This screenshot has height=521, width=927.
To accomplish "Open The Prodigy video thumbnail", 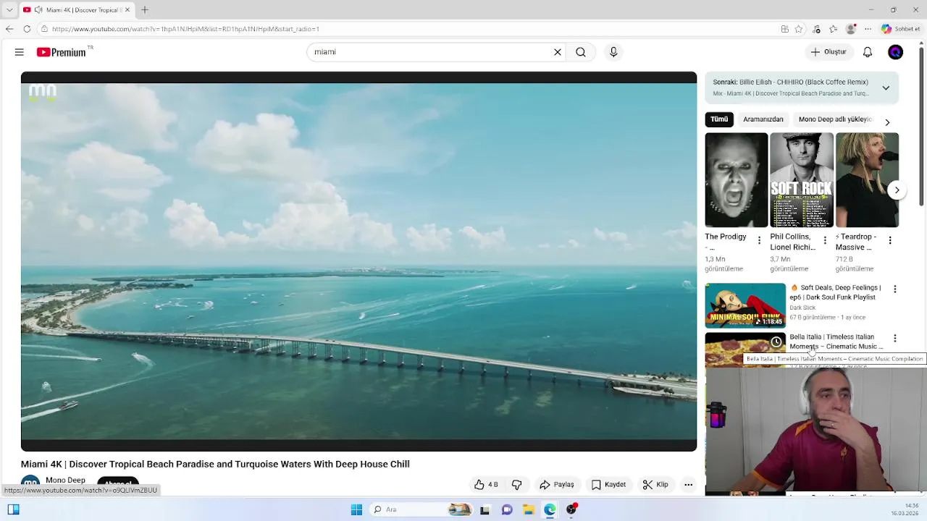I will pyautogui.click(x=737, y=180).
